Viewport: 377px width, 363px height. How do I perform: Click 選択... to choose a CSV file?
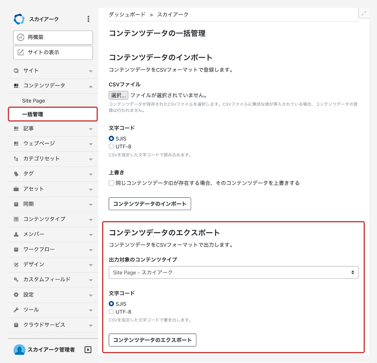coord(118,95)
